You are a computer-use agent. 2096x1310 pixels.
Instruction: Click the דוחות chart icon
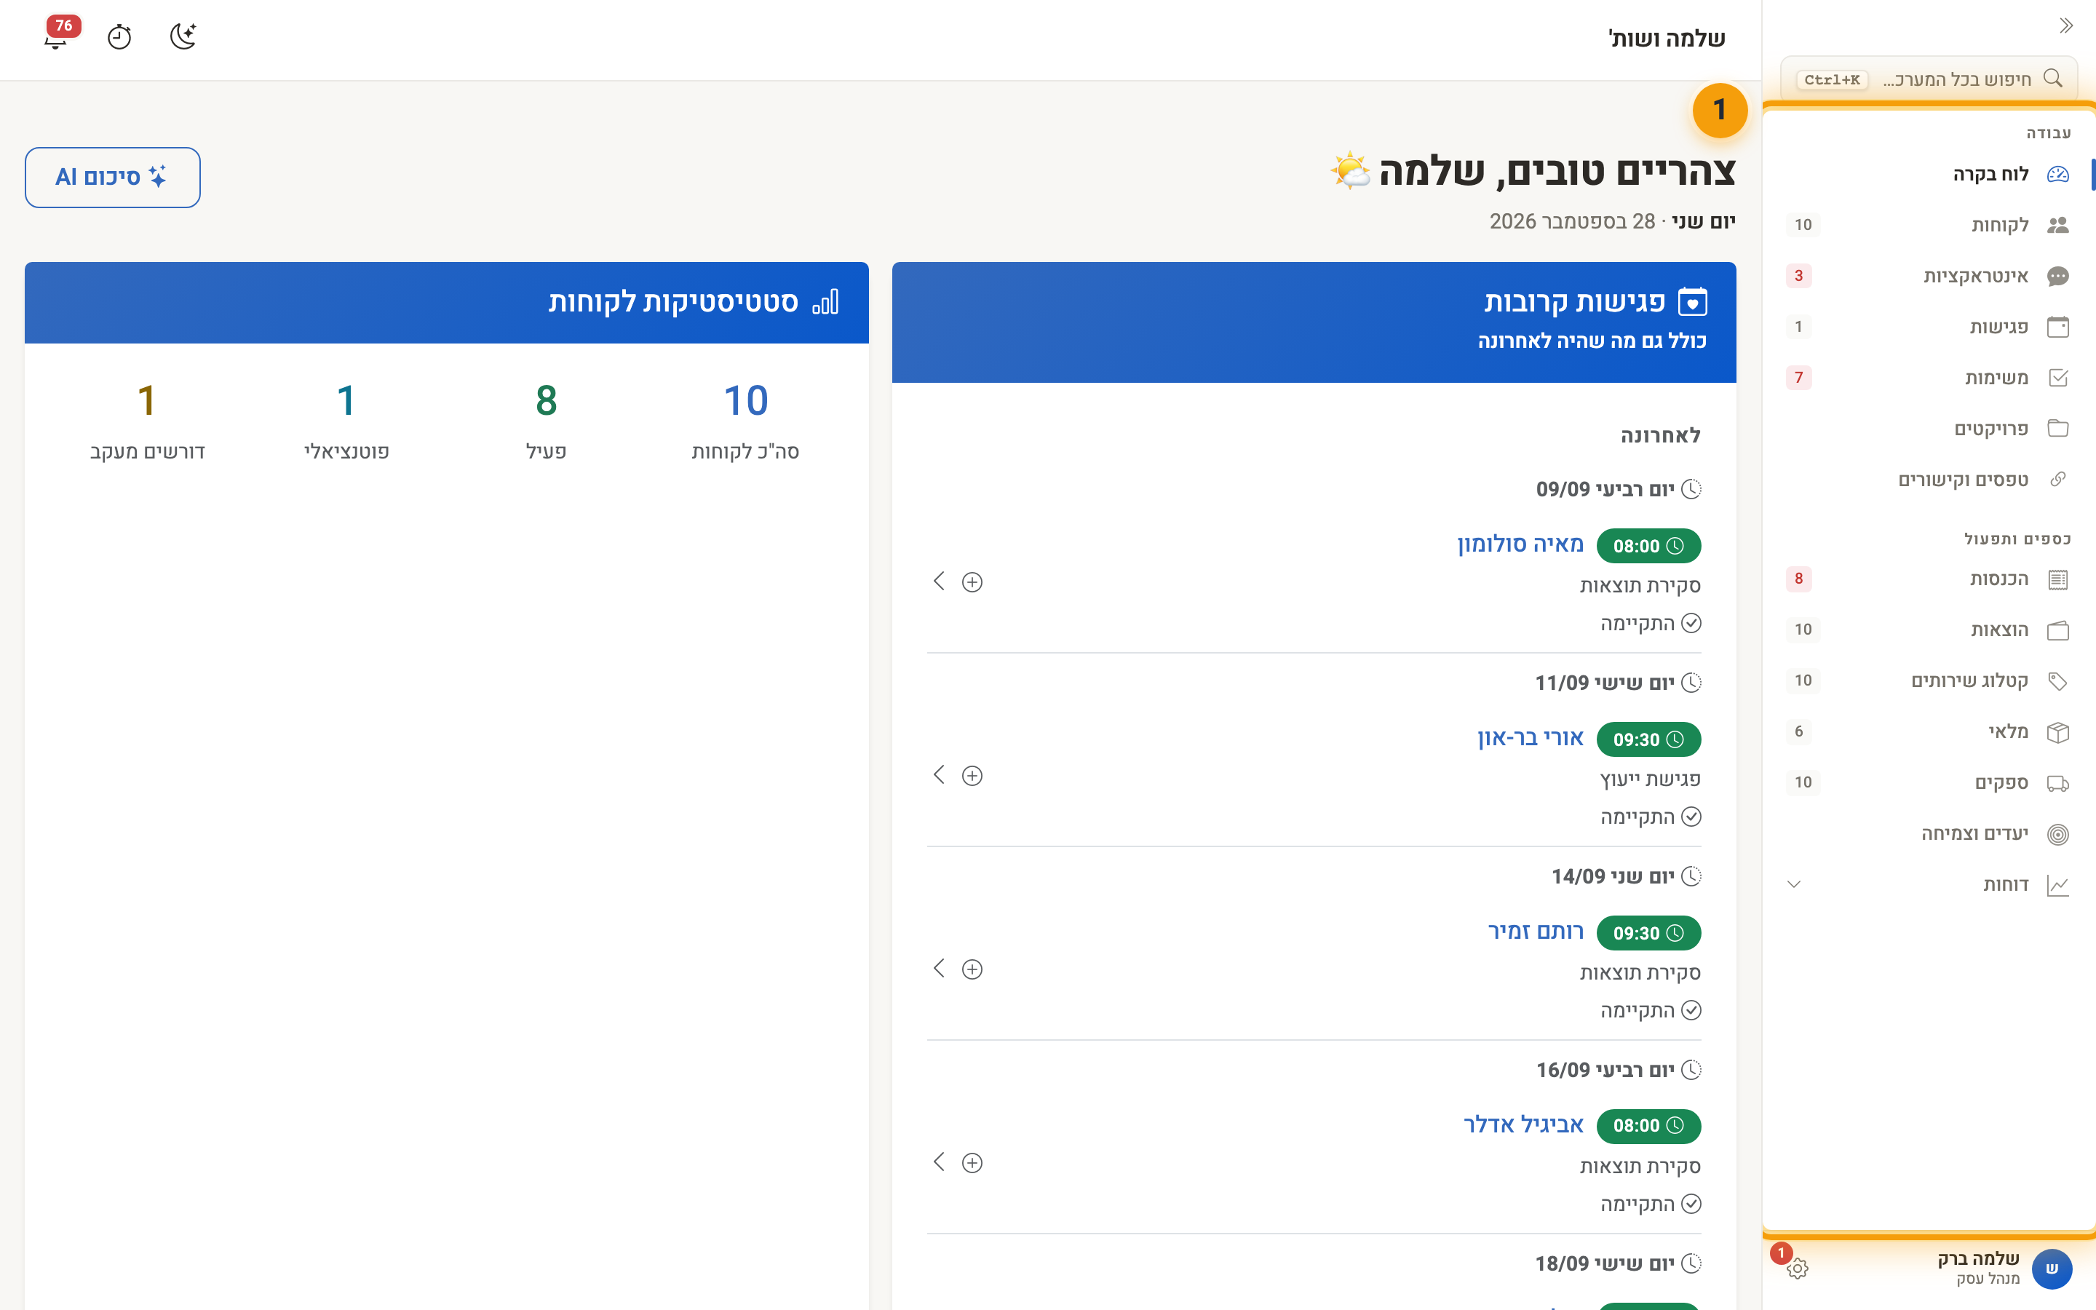[2058, 886]
